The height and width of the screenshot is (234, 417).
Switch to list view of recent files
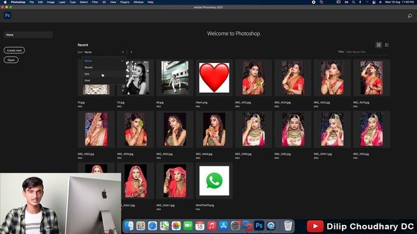tap(386, 45)
